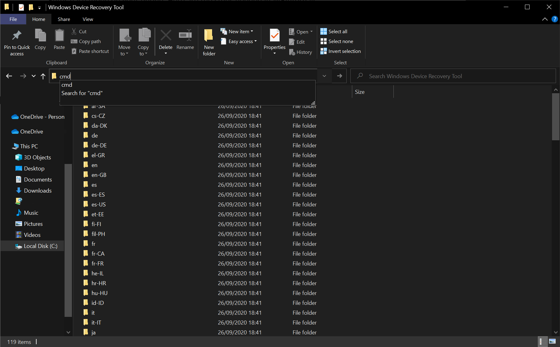The height and width of the screenshot is (347, 560).
Task: Click the it-IT folder icon
Action: coord(86,322)
